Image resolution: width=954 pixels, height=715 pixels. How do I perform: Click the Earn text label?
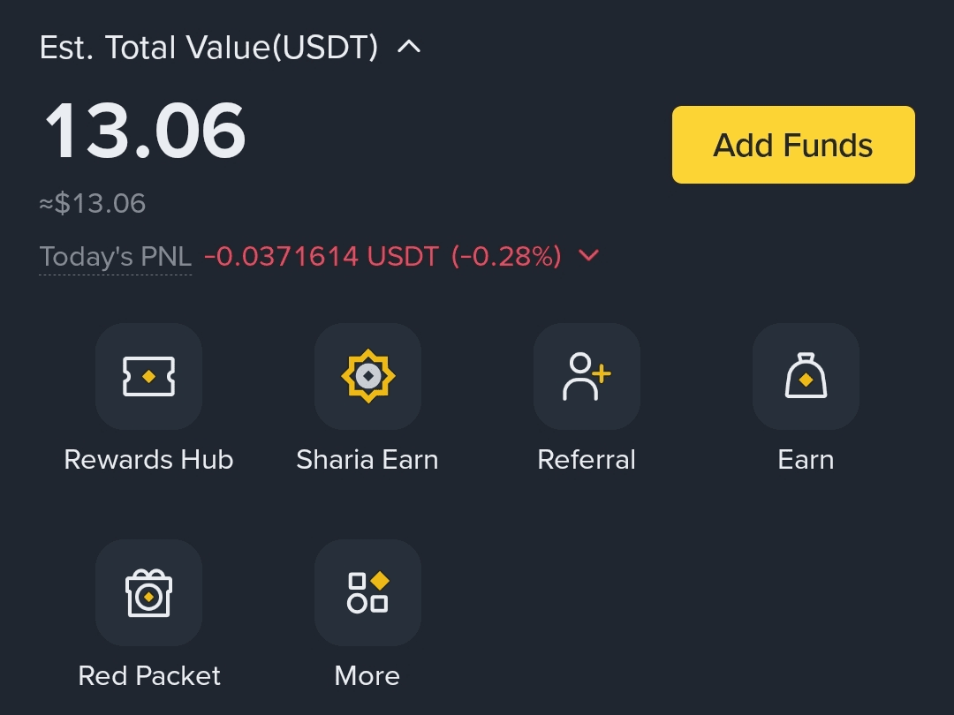tap(806, 460)
